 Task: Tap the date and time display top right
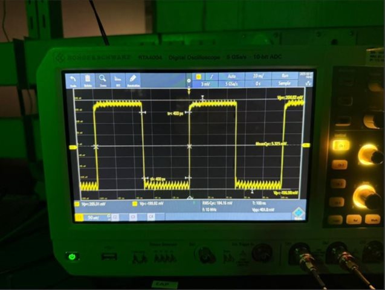(x=308, y=76)
